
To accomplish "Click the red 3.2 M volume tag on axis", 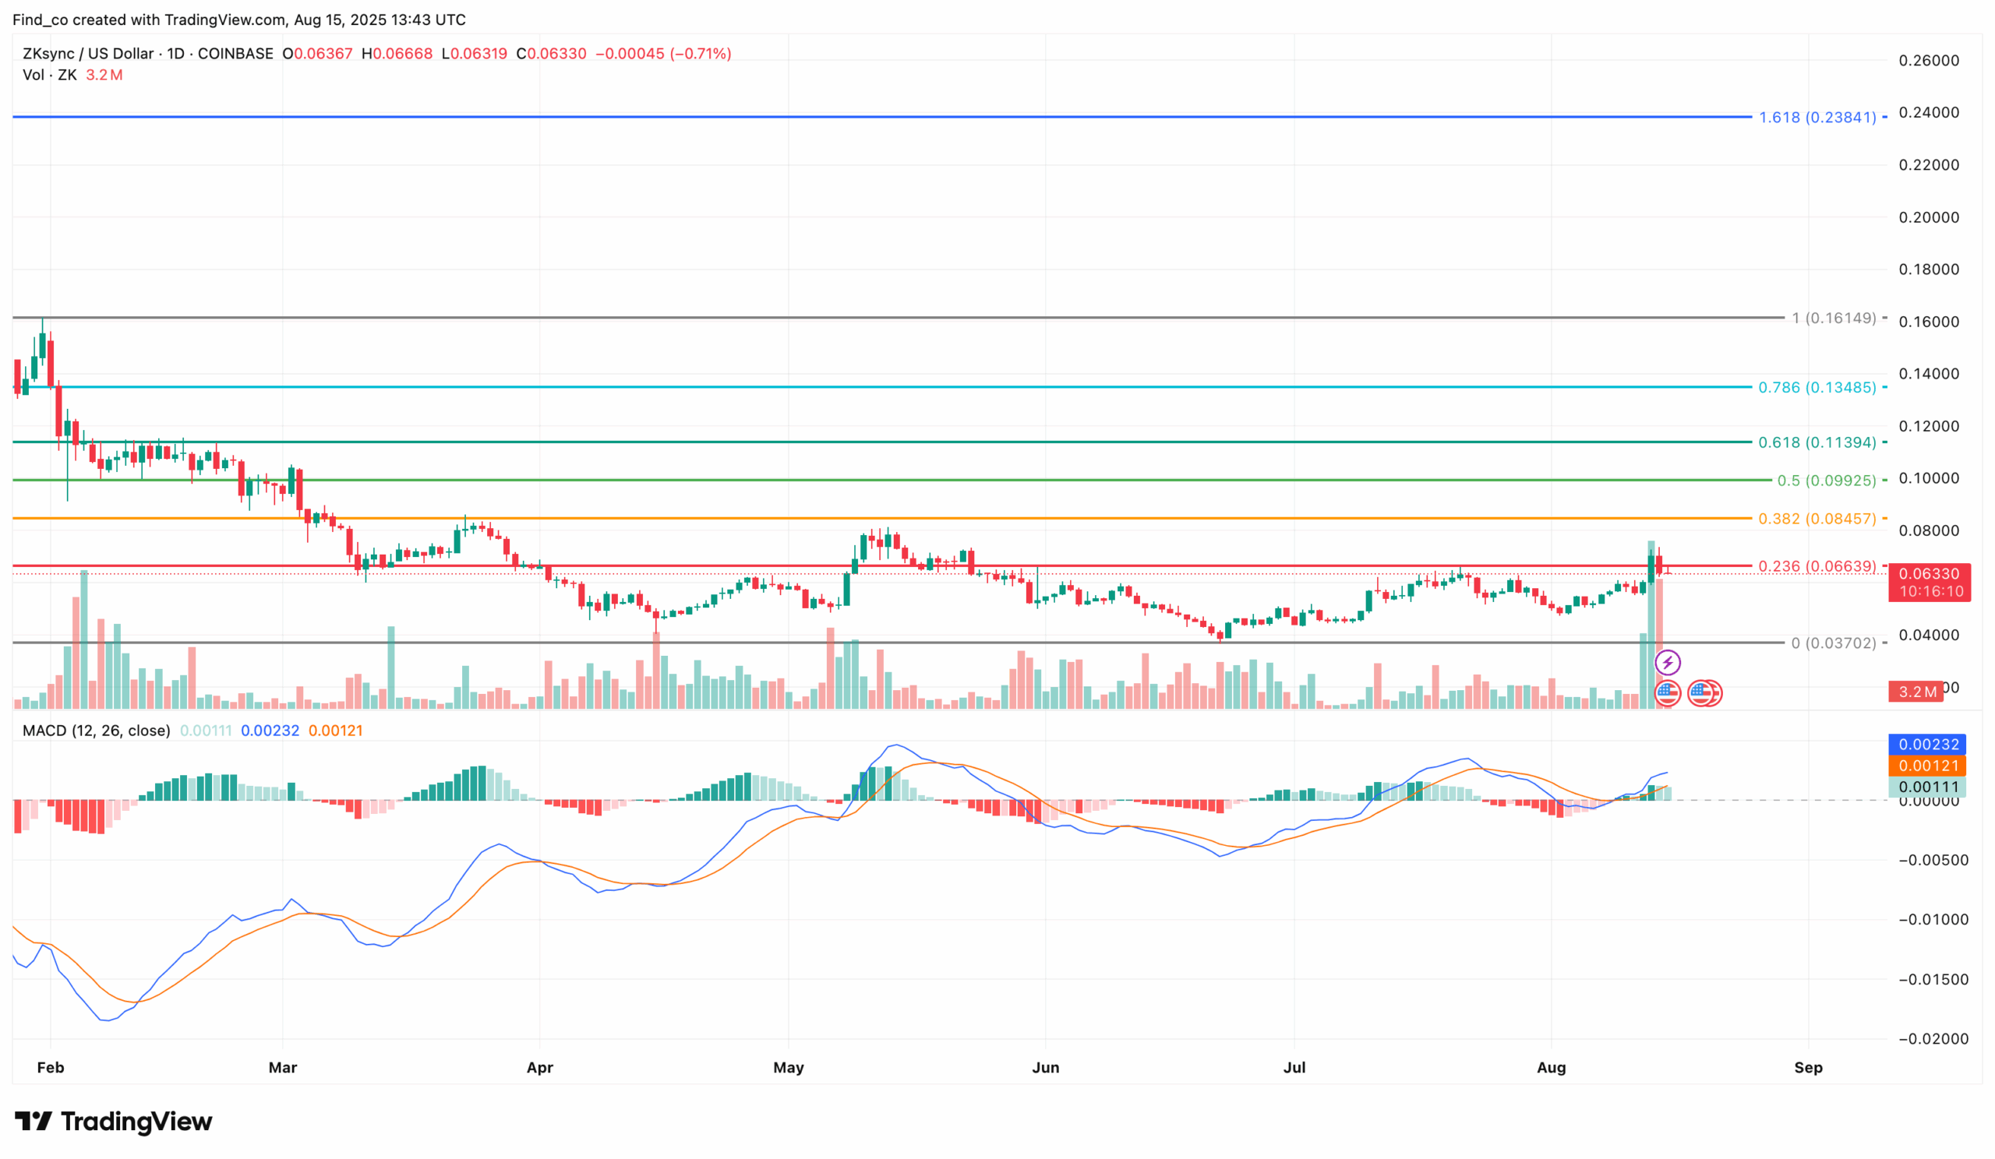I will pyautogui.click(x=1916, y=692).
